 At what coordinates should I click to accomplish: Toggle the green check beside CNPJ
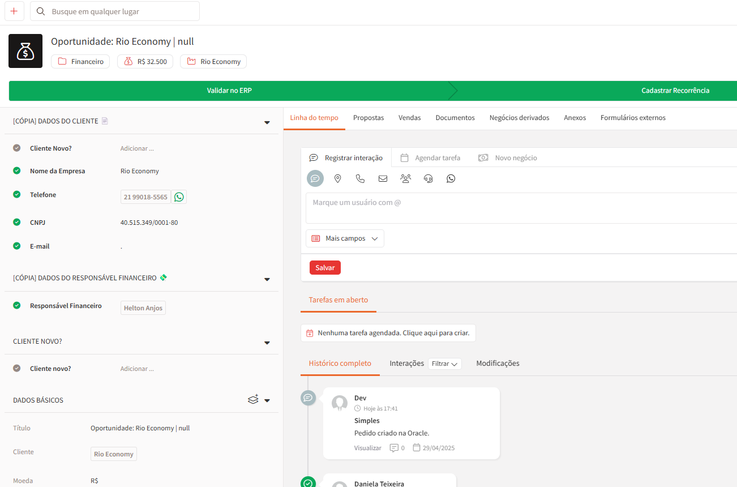click(x=17, y=223)
